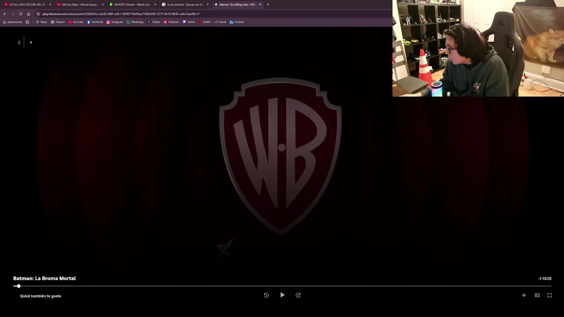
Task: Open Maps bookmark
Action: (x=41, y=22)
